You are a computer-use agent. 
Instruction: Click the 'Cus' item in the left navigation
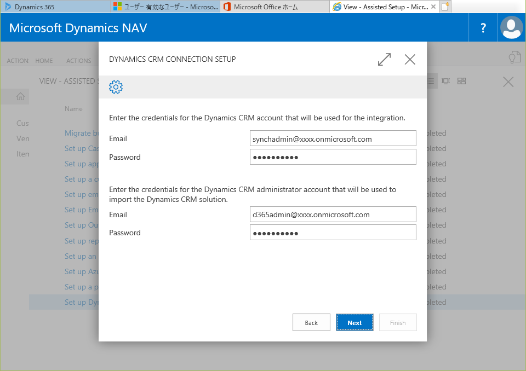[22, 123]
